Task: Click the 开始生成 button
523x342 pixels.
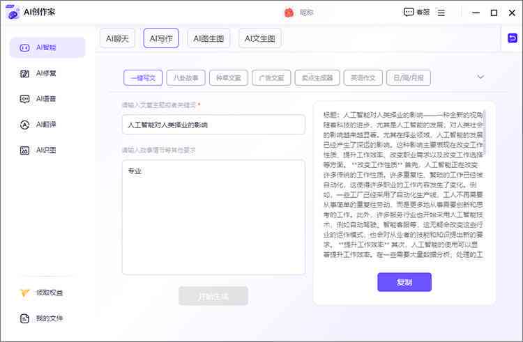Action: coord(213,296)
